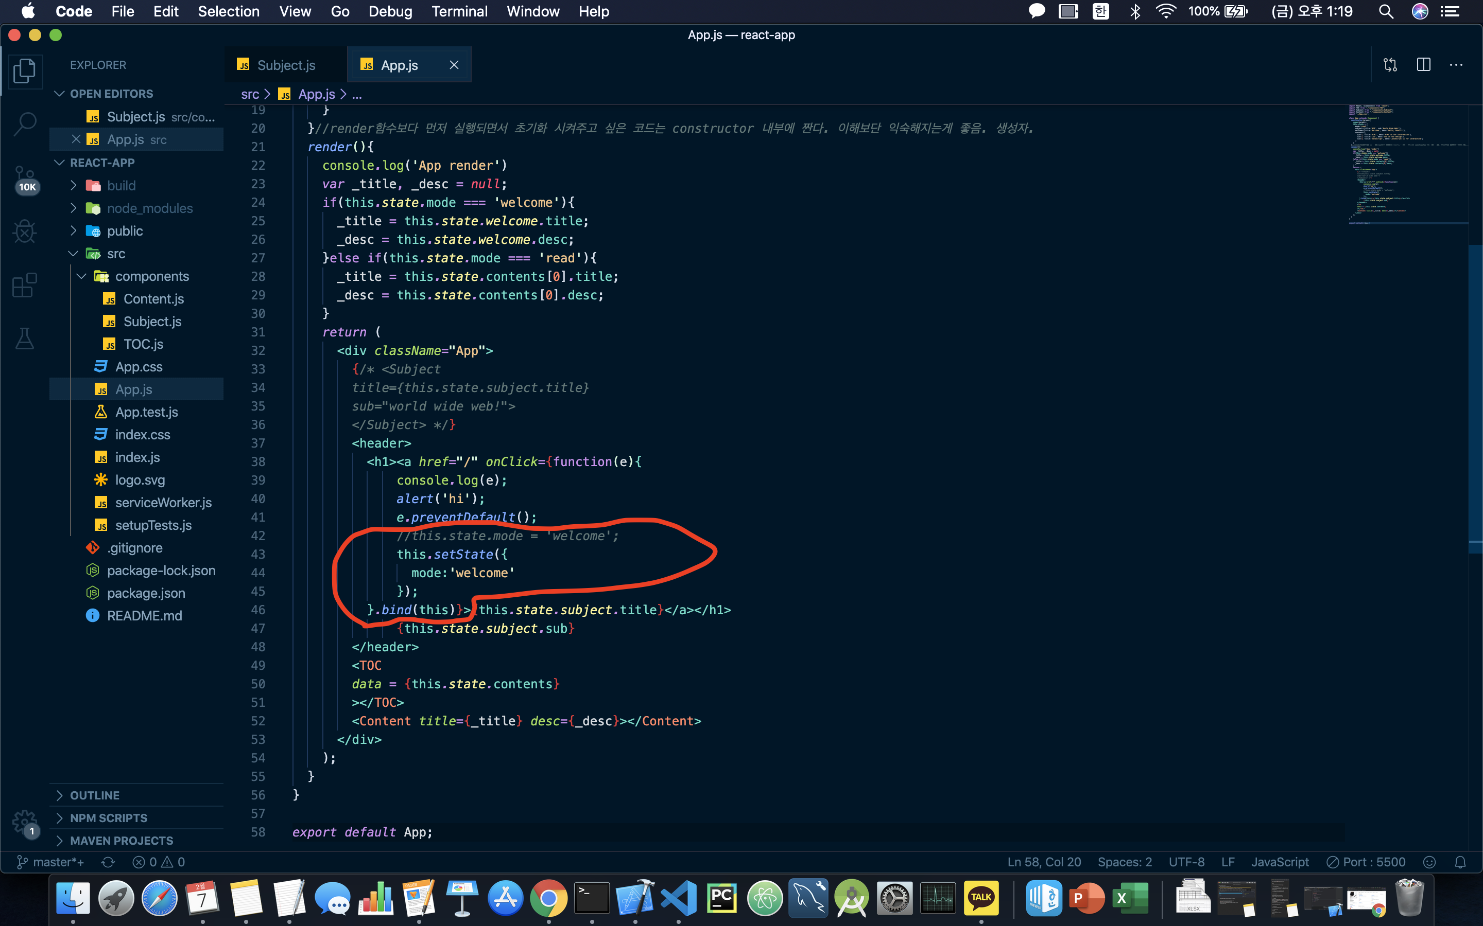Open the editor More Actions ellipsis
This screenshot has width=1483, height=926.
pos(1456,65)
